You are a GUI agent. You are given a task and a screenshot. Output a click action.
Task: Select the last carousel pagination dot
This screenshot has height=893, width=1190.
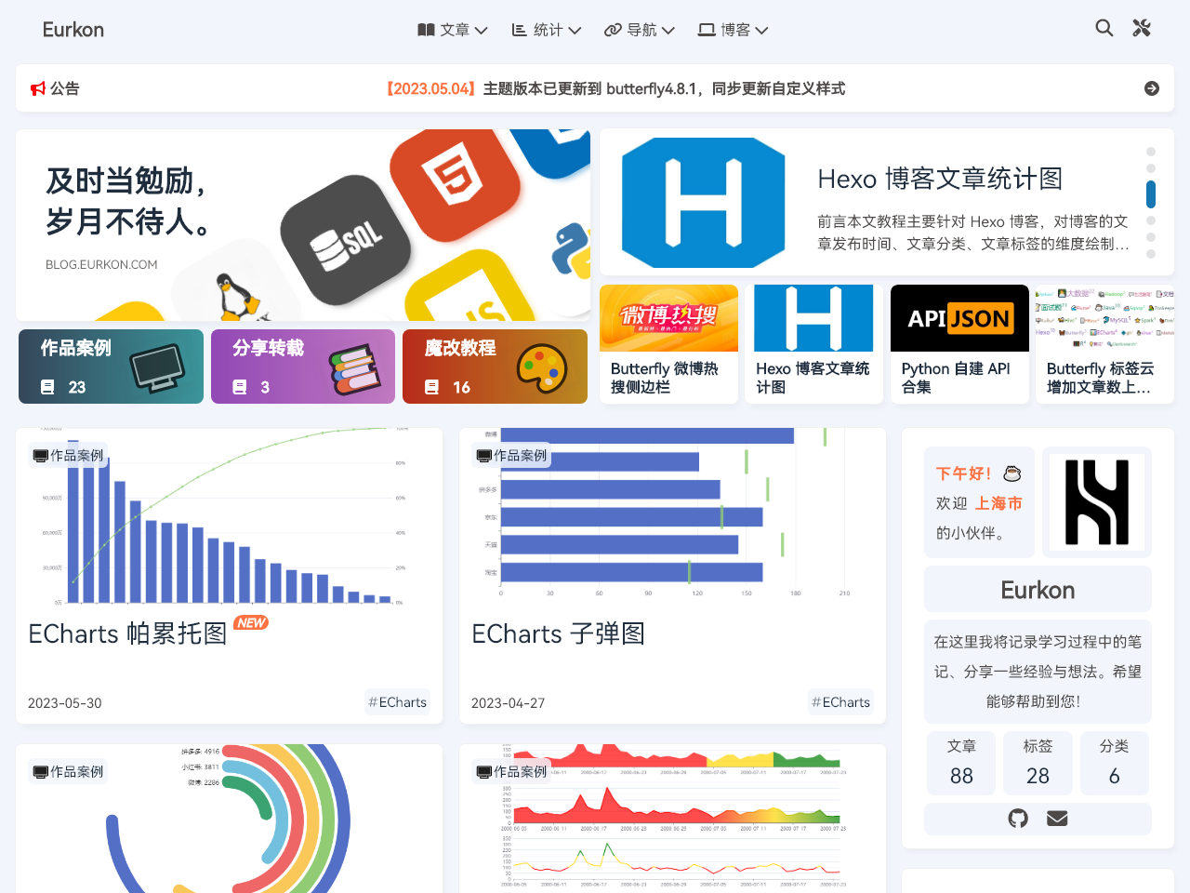1151,254
